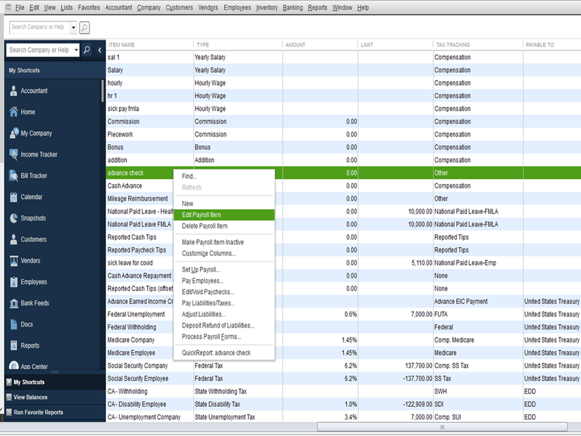Select Edit Payroll Item from context menu
This screenshot has height=436, width=581.
tap(201, 215)
